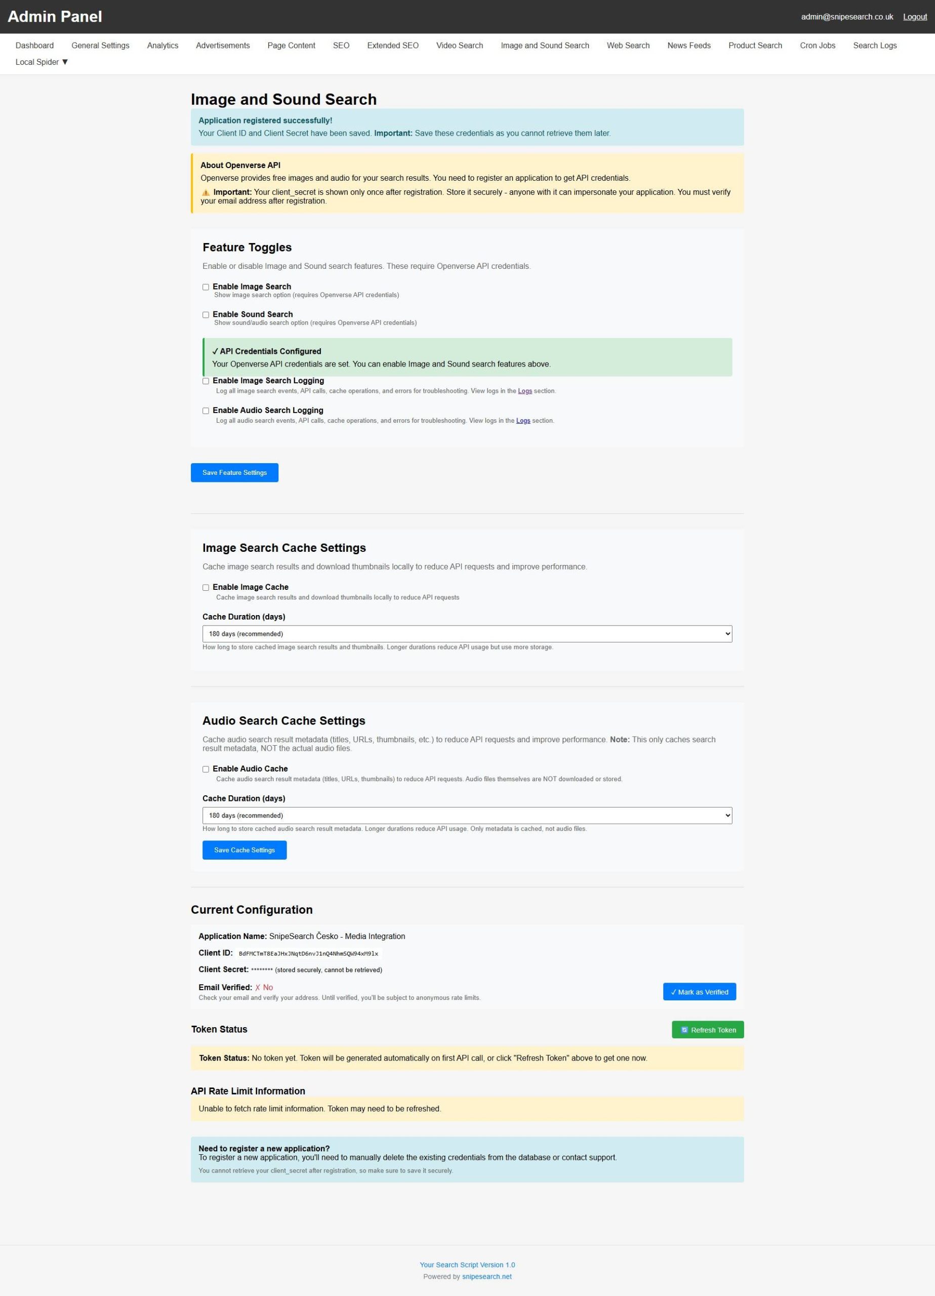
Task: Toggle Enable Audio Search Logging checkbox
Action: point(206,411)
